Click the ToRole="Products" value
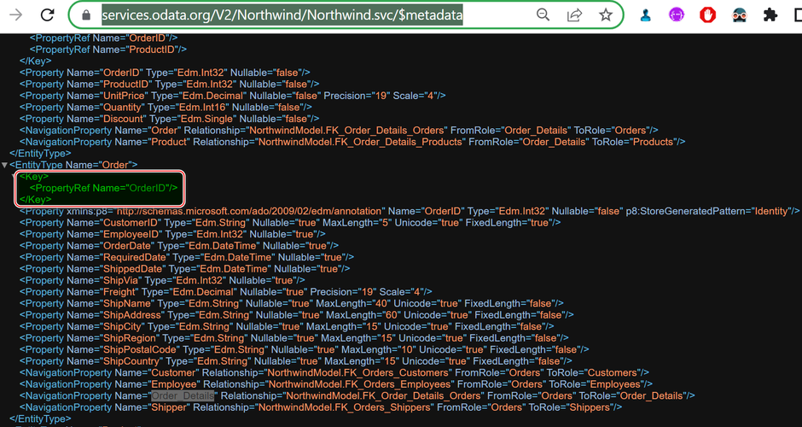This screenshot has height=427, width=802. pyautogui.click(x=634, y=142)
